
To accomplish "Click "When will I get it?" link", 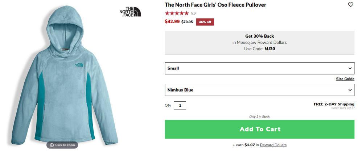I will 342,108.
